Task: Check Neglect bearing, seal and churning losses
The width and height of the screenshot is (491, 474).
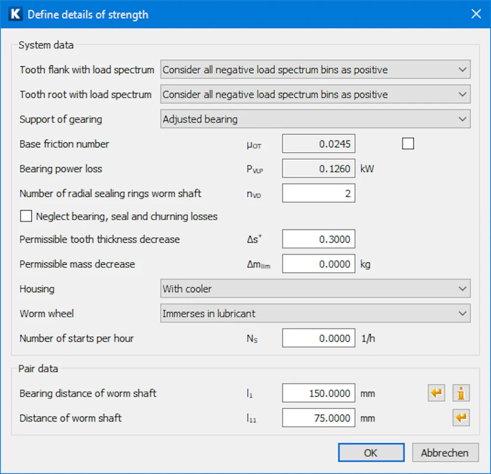Action: [x=26, y=216]
